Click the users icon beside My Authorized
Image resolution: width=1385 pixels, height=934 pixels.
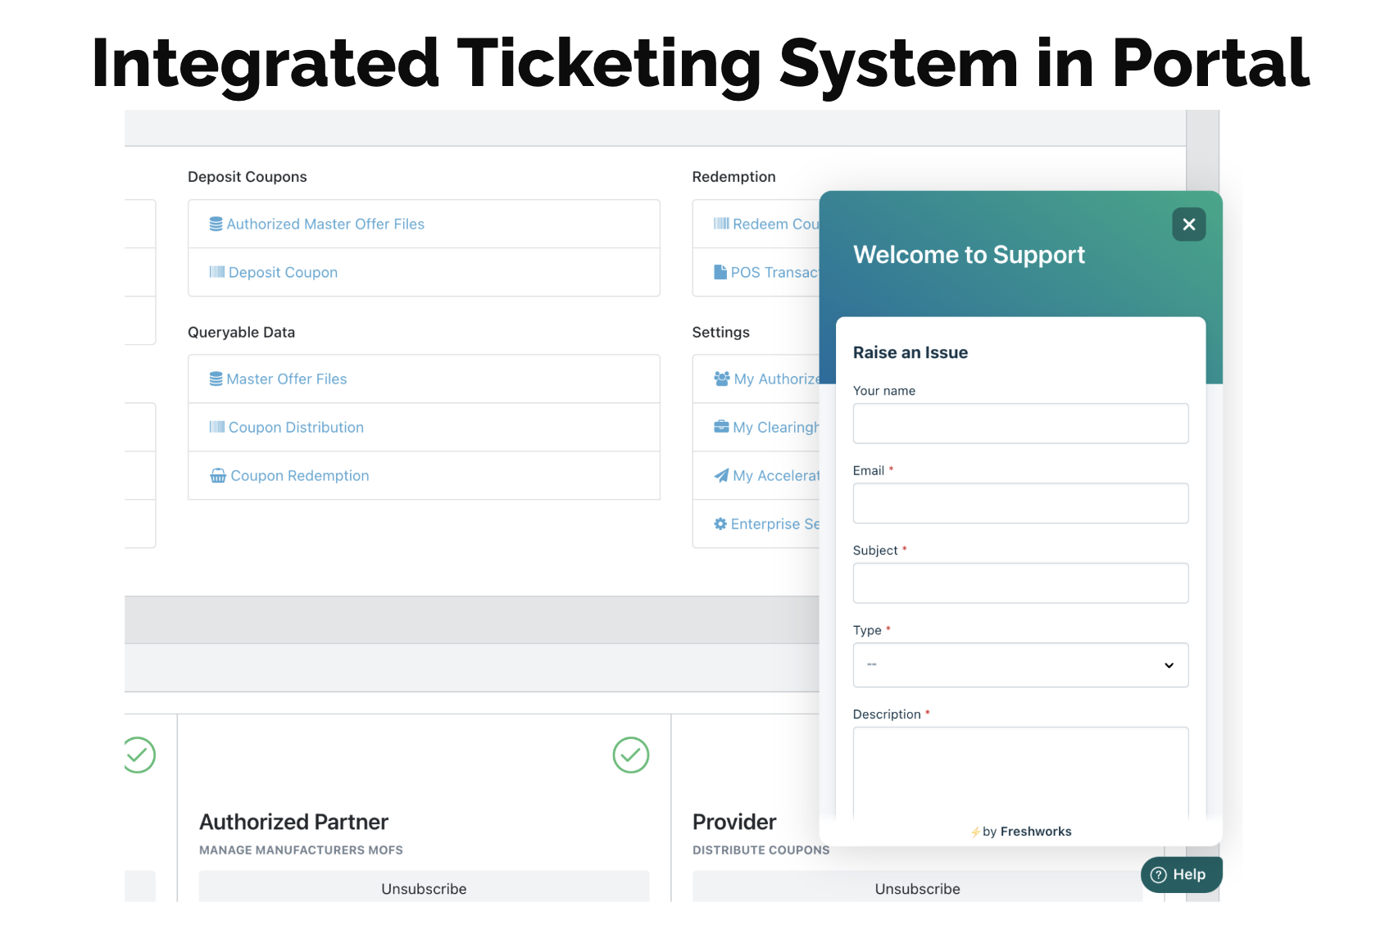click(x=721, y=379)
